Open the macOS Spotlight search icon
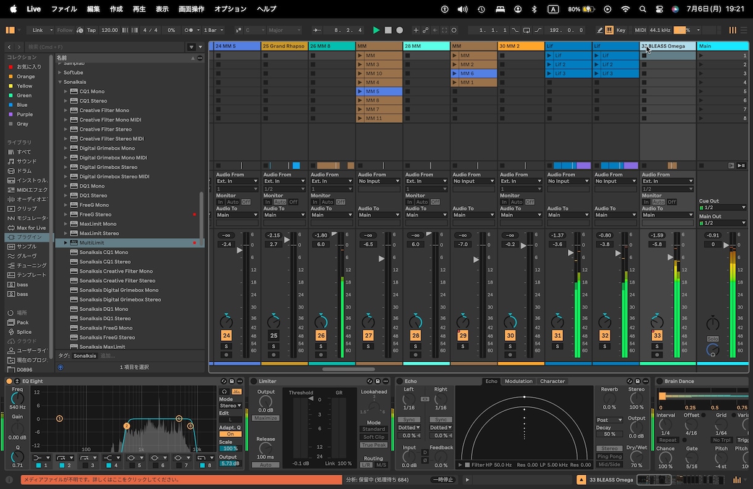The height and width of the screenshot is (489, 753). point(643,9)
